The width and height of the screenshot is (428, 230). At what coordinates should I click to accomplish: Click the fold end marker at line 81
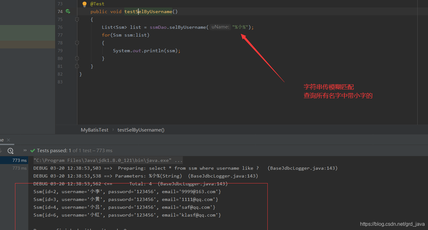pos(77,66)
